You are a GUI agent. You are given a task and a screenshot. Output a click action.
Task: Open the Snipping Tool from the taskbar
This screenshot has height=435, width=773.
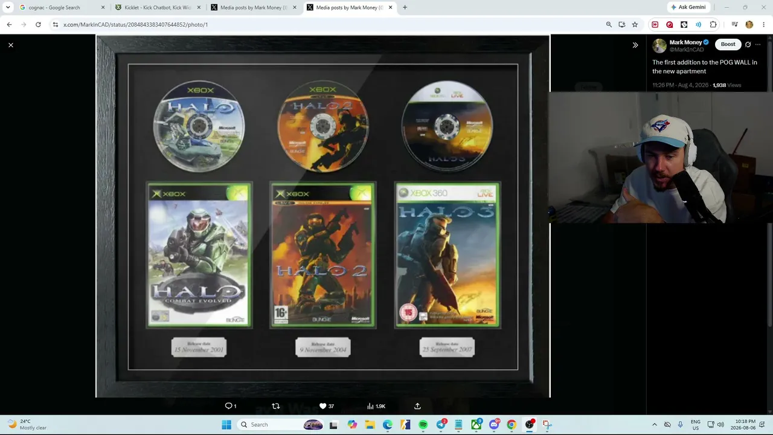tap(547, 425)
